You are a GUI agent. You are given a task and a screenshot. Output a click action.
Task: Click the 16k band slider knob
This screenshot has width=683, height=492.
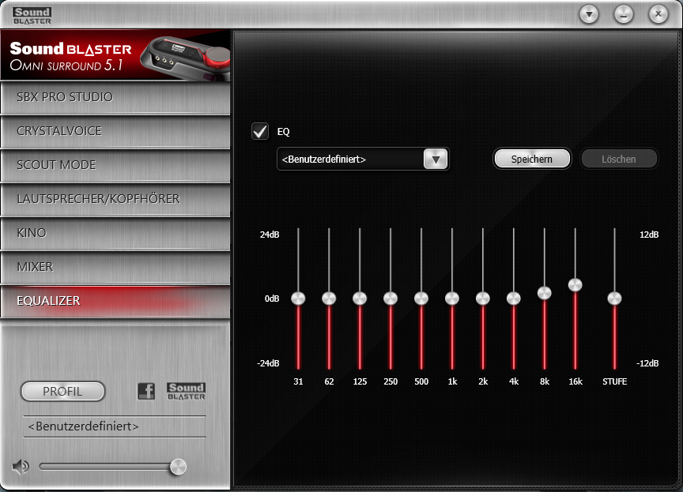[x=575, y=285]
